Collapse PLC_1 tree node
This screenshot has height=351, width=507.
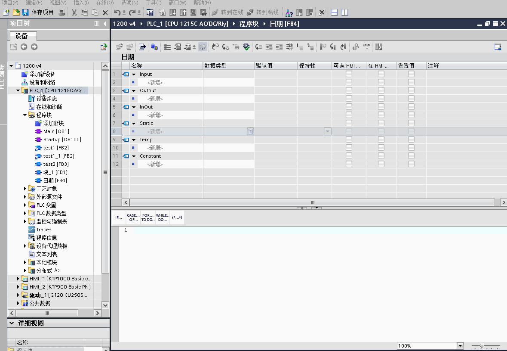click(x=18, y=90)
